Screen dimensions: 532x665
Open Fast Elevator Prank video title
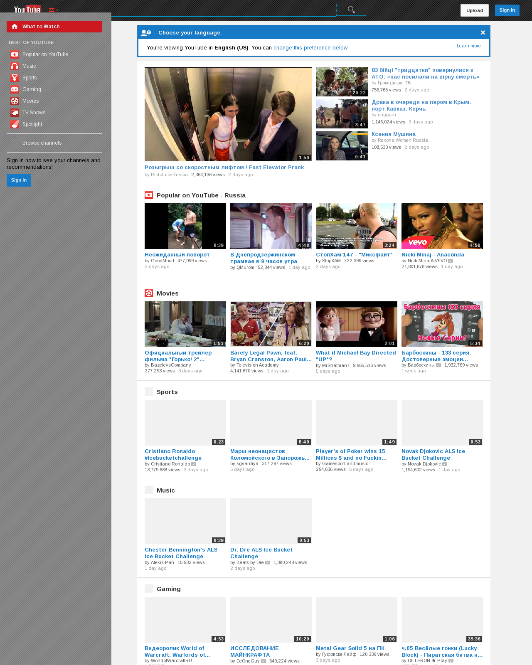click(224, 167)
